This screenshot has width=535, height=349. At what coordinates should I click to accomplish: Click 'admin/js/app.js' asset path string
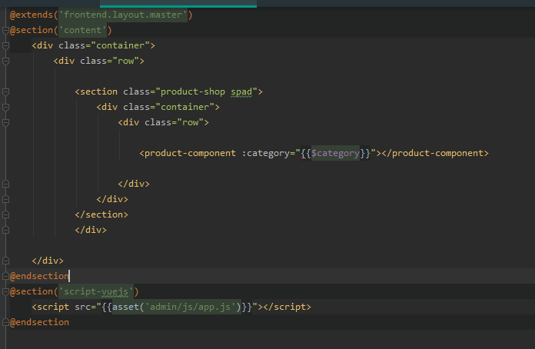pos(190,307)
